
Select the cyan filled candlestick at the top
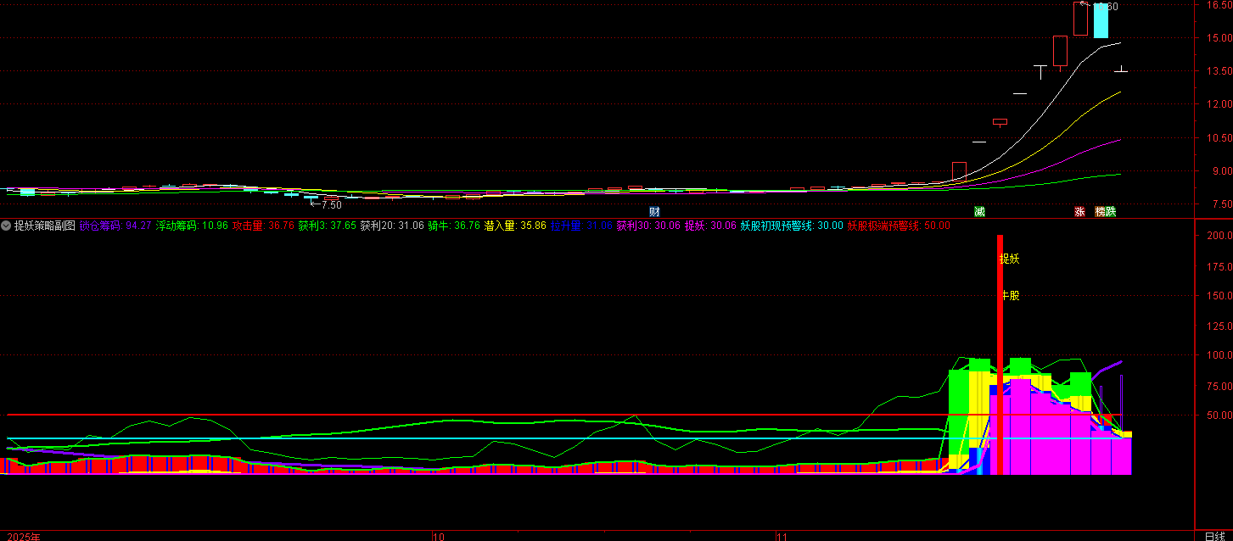click(x=1101, y=20)
